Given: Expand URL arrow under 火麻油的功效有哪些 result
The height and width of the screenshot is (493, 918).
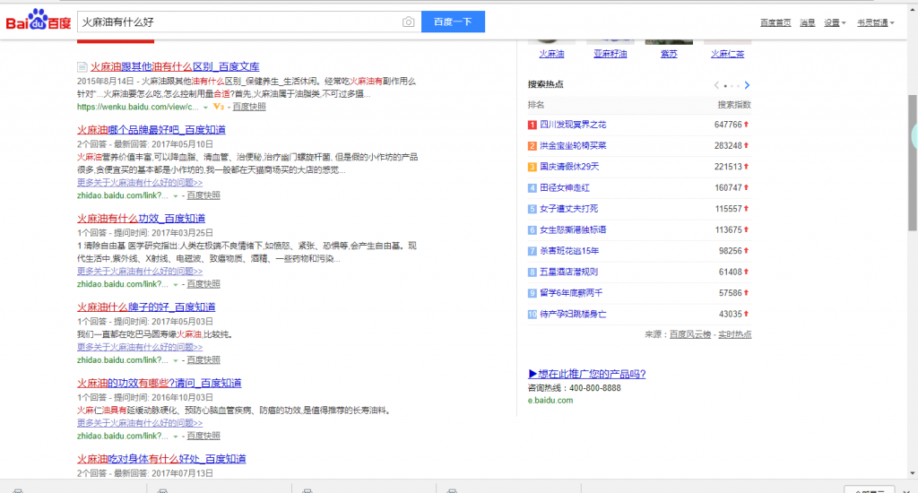Looking at the screenshot, I should pos(175,437).
